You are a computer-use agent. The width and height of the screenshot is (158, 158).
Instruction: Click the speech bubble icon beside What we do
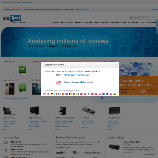click(x=6, y=142)
